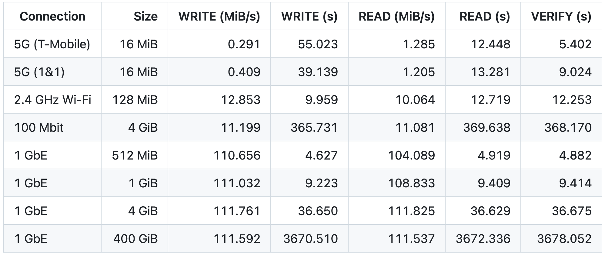Select the 2.4 GHz Wi-Fi cell
Viewport: 605px width, 255px height.
coord(52,100)
